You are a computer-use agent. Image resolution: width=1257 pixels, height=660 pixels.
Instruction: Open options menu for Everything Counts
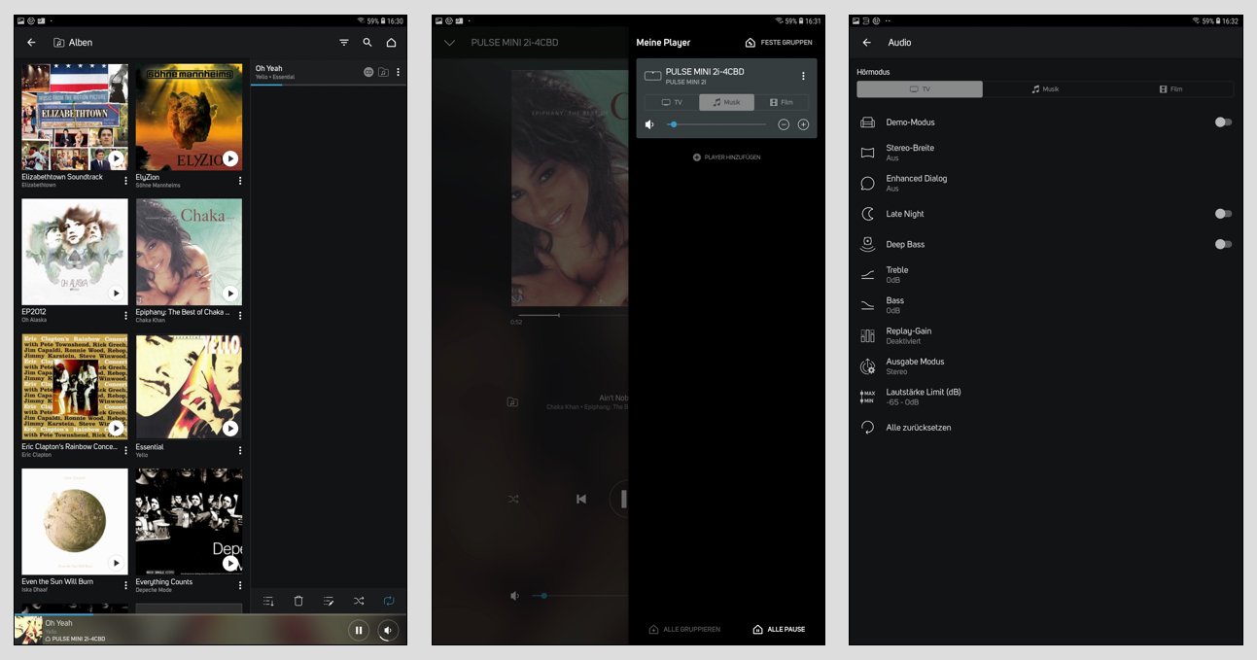pyautogui.click(x=240, y=585)
